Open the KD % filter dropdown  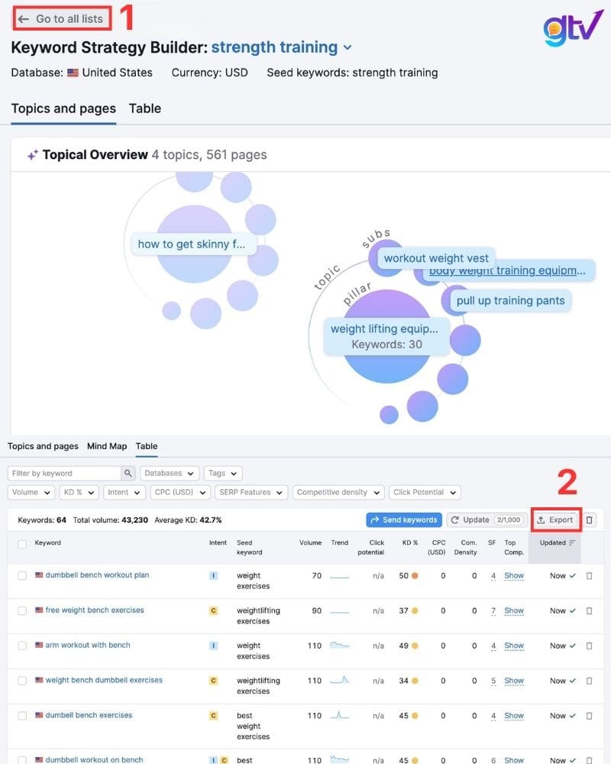[x=78, y=493]
